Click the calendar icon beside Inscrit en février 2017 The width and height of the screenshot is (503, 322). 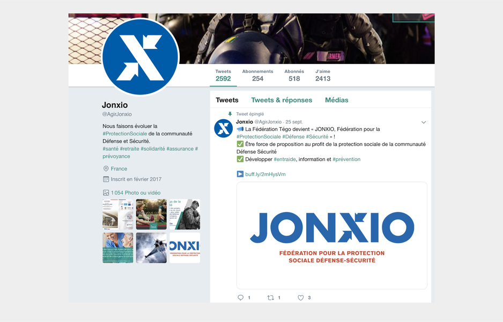106,179
